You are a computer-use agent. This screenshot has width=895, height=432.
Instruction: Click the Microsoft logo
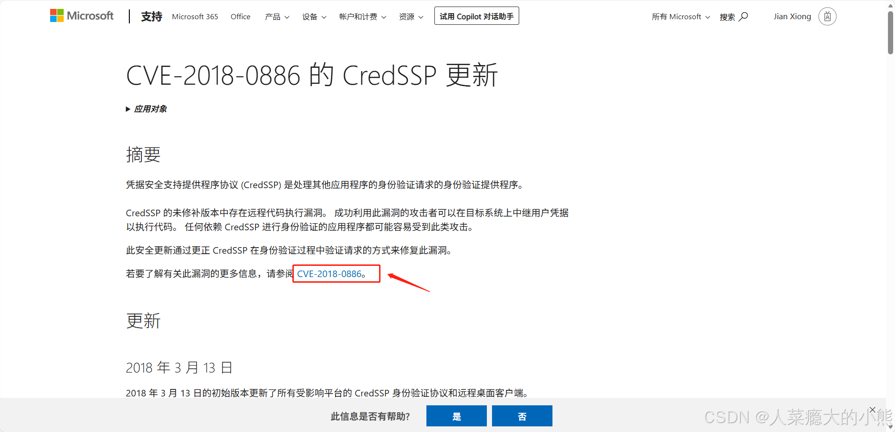(x=82, y=16)
